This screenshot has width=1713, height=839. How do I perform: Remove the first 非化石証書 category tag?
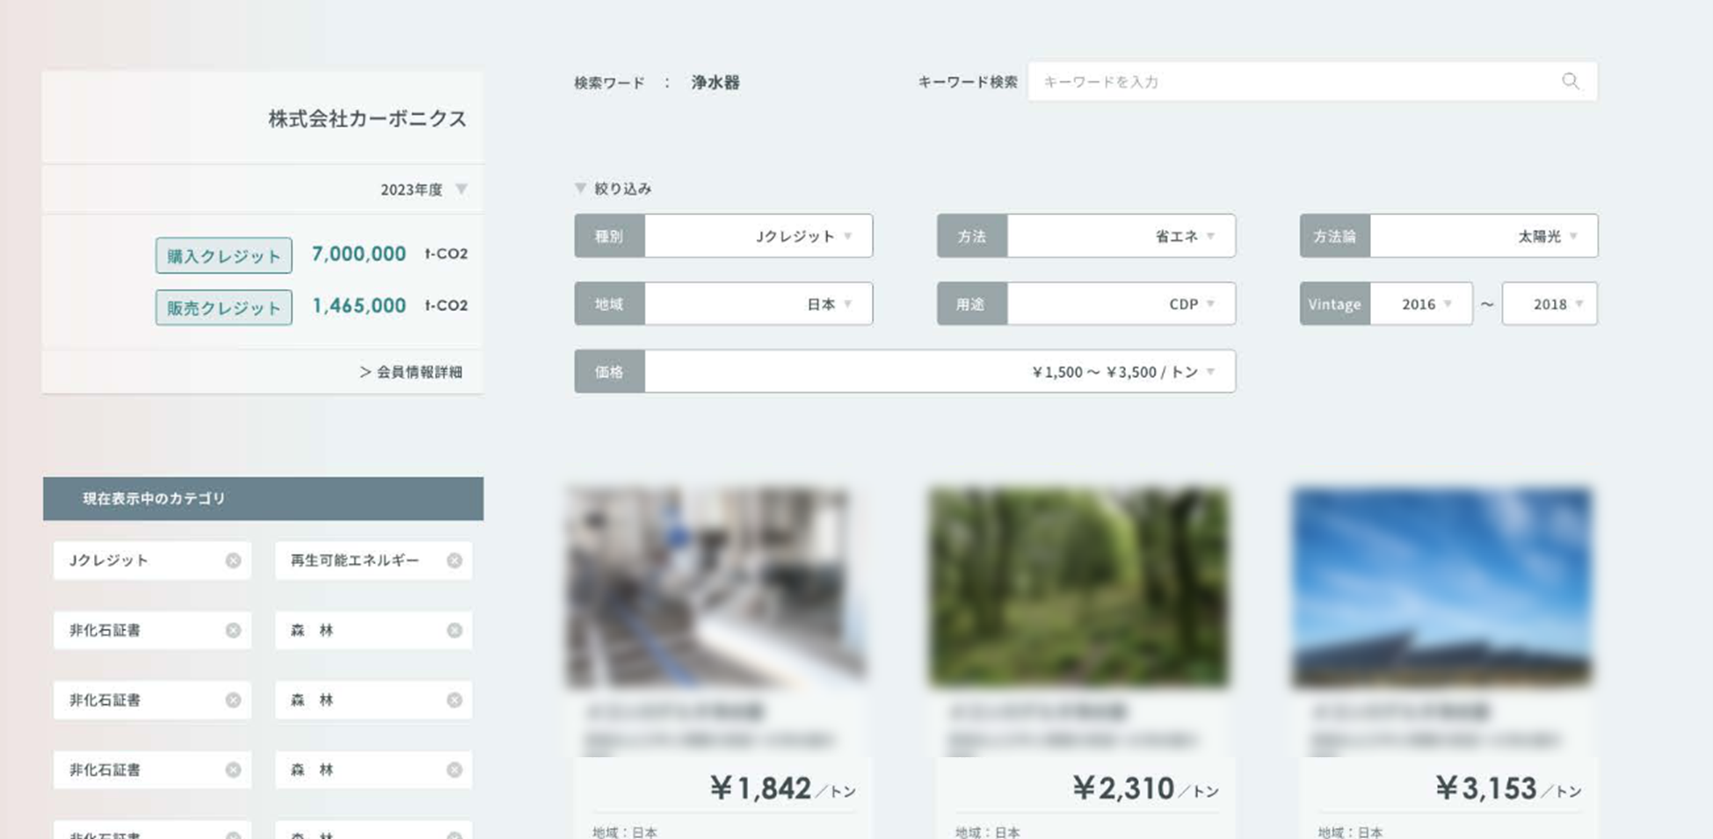coord(233,630)
